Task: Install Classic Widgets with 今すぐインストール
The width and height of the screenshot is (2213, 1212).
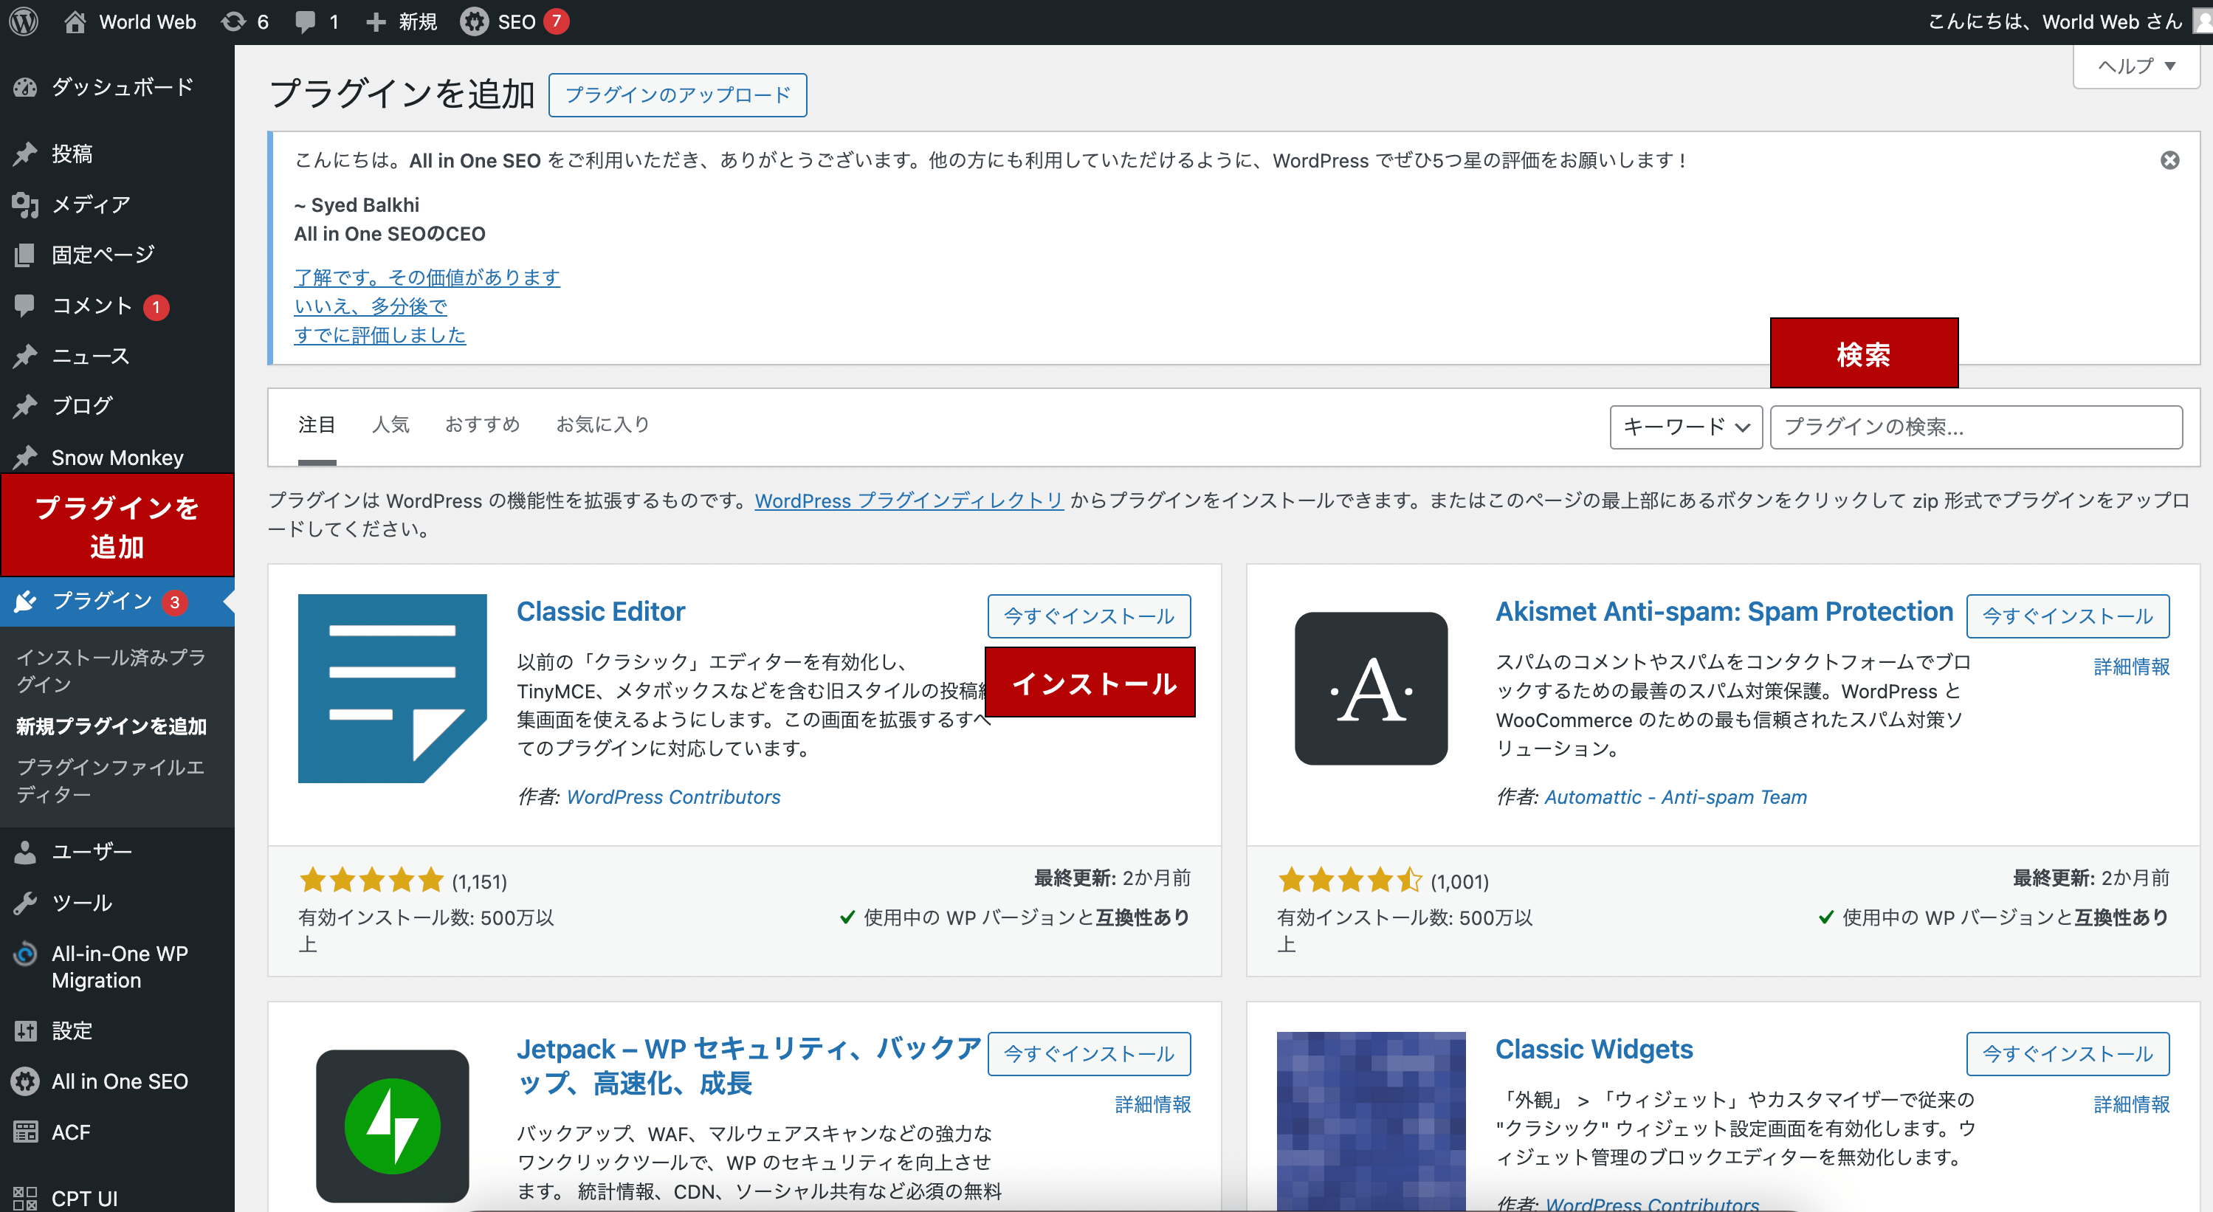Action: point(2068,1054)
